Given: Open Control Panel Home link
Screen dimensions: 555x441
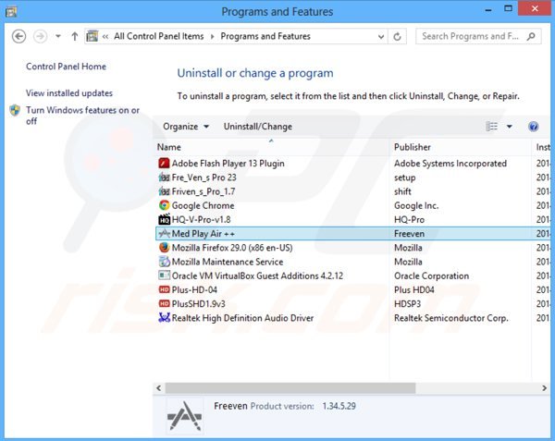Looking at the screenshot, I should coord(66,67).
